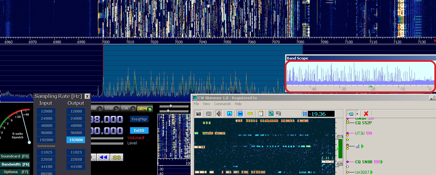Click the green vertical level slider in CW Skimmer
The image size is (436, 175).
tap(340, 149)
